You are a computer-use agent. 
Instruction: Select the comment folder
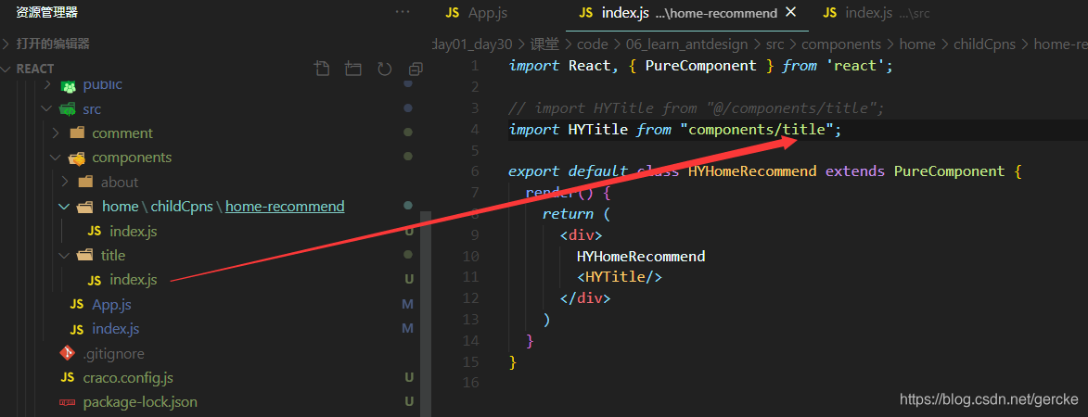[x=122, y=133]
